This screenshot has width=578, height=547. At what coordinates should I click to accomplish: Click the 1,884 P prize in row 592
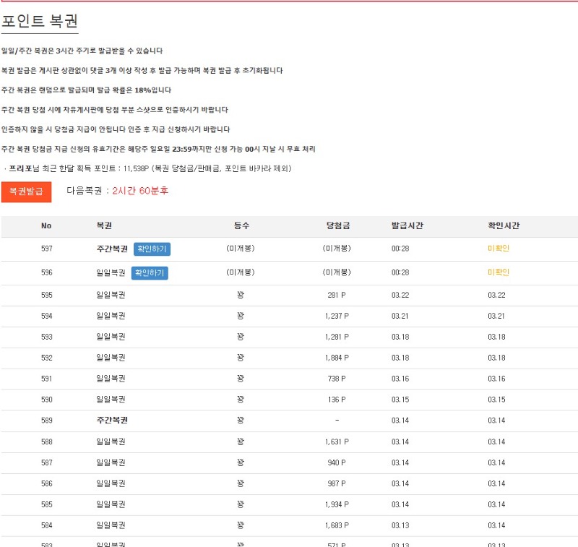[x=337, y=358]
